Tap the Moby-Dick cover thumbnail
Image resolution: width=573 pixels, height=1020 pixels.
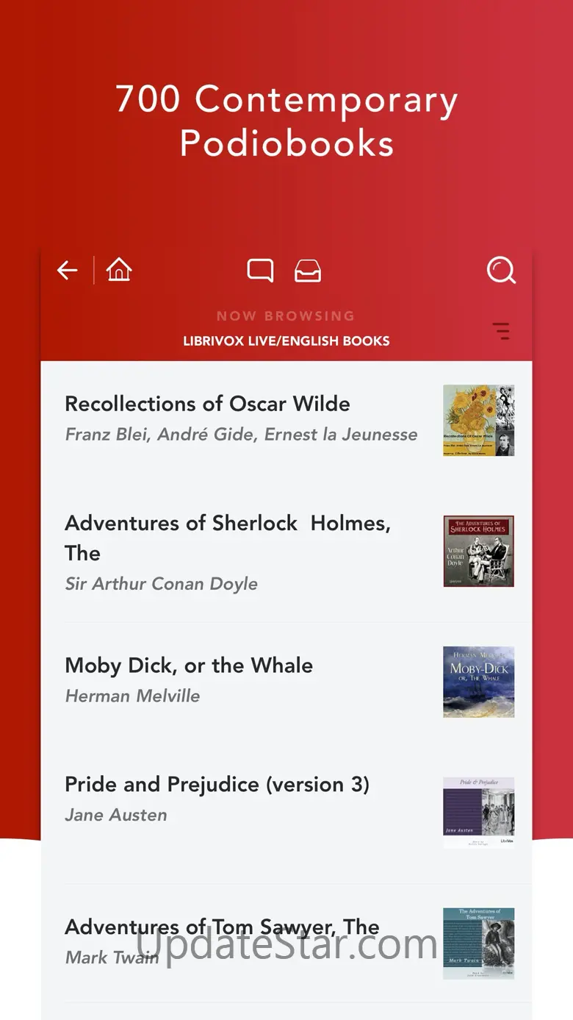pyautogui.click(x=479, y=682)
